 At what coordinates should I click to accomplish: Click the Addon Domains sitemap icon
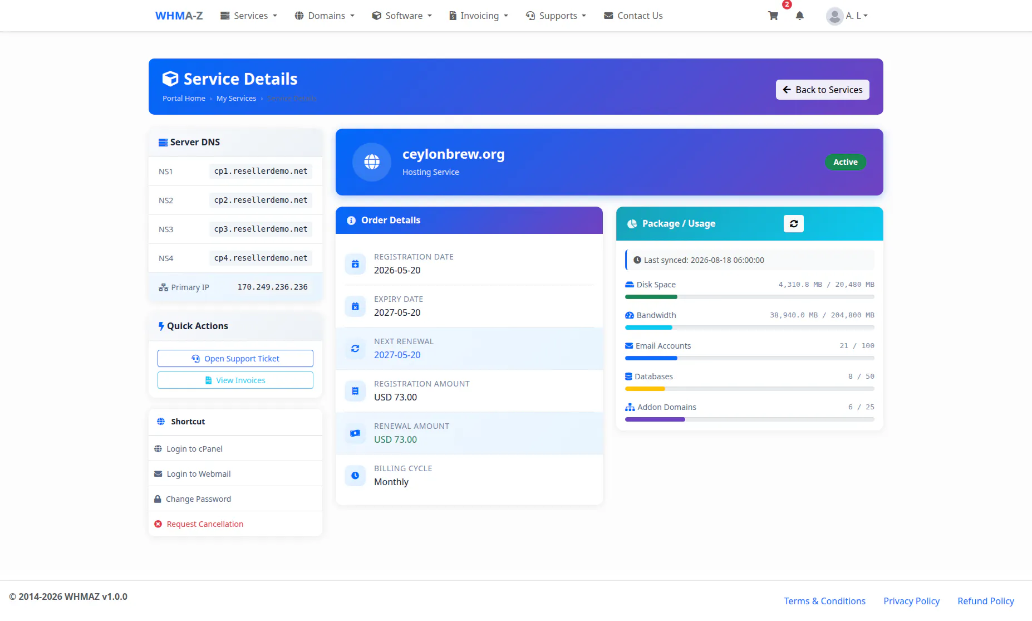(630, 407)
